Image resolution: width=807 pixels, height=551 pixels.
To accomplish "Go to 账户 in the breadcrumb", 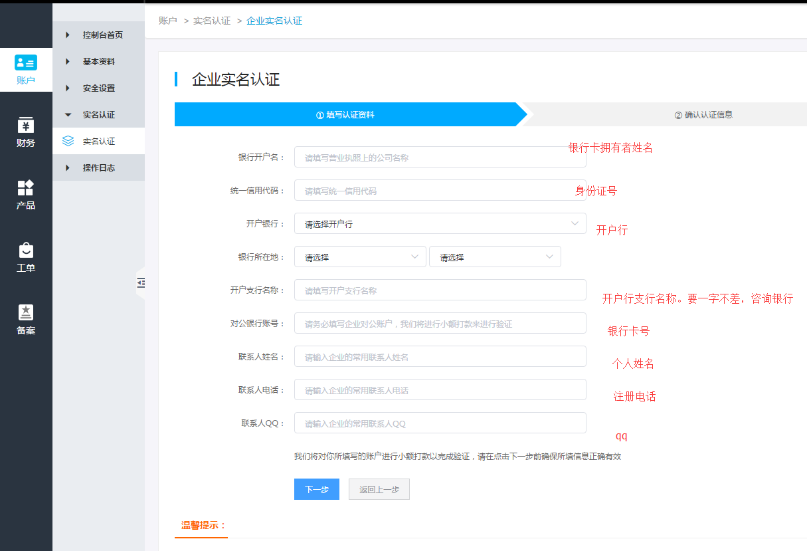I will pyautogui.click(x=168, y=21).
